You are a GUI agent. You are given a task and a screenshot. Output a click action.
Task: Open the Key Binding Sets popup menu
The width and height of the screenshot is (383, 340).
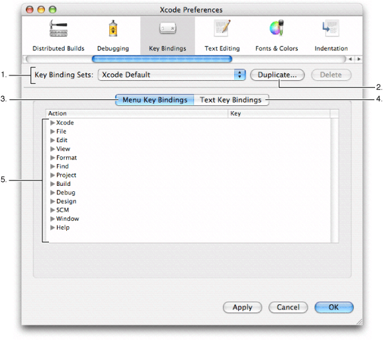click(x=172, y=75)
